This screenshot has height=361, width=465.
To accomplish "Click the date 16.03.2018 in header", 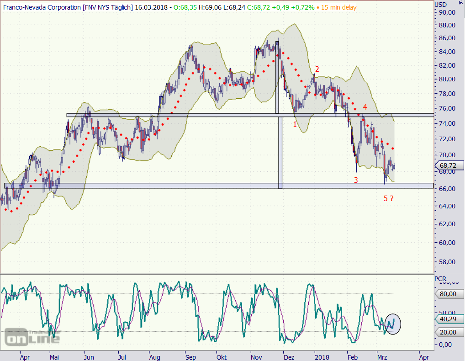I will (151, 7).
